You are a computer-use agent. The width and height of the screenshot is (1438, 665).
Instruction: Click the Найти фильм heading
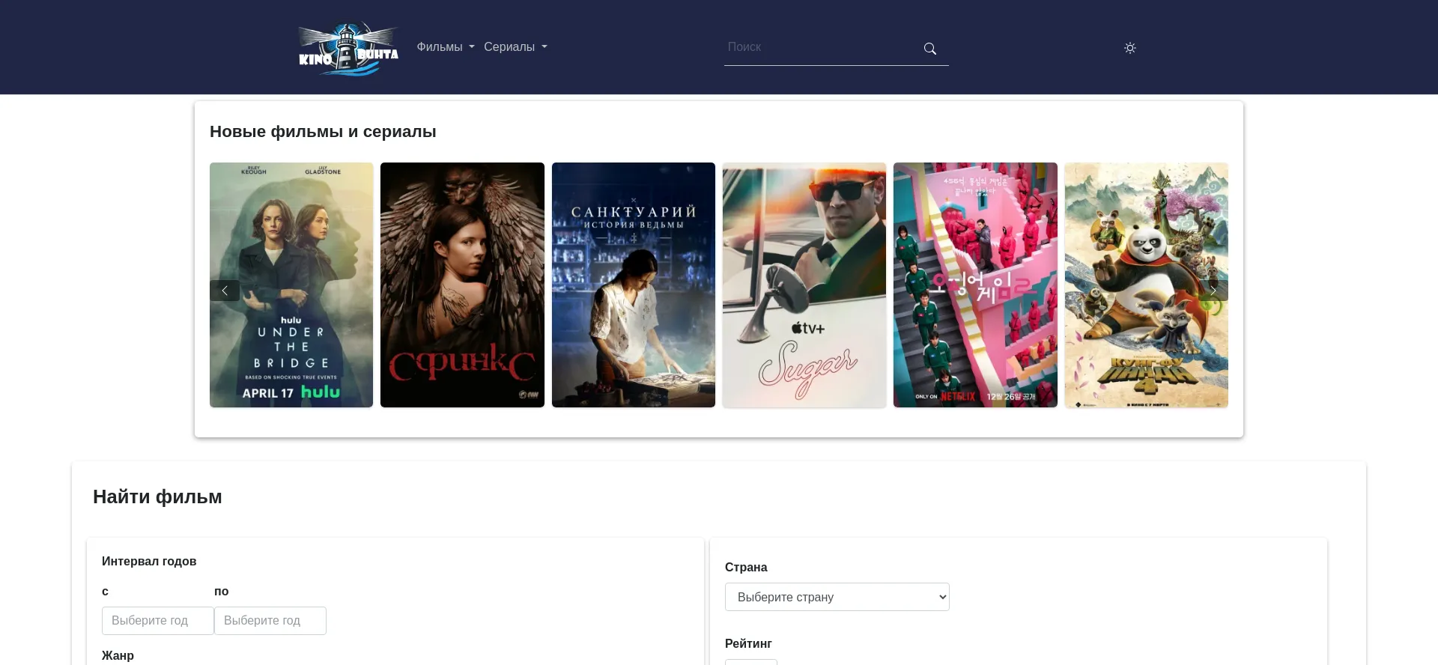coord(157,497)
